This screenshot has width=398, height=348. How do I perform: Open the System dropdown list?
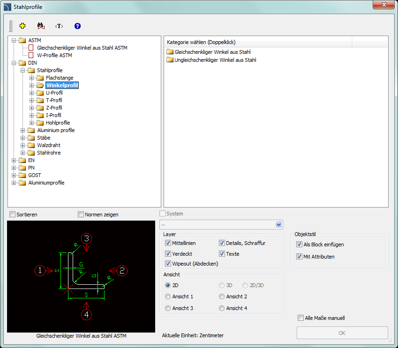click(x=279, y=224)
